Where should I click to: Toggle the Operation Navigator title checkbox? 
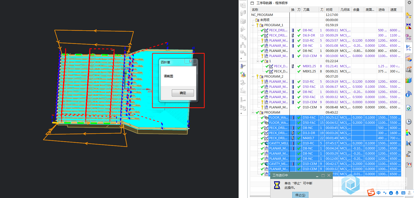252,3
